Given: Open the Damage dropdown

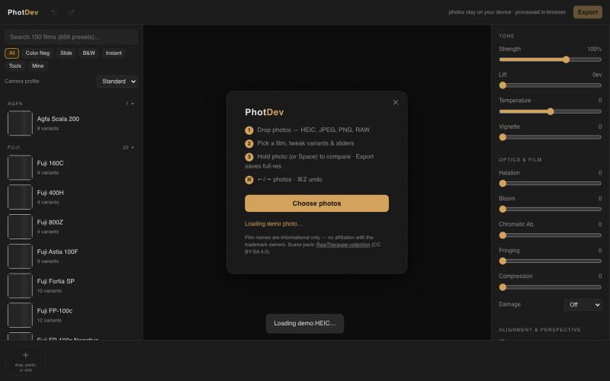Looking at the screenshot, I should point(583,304).
